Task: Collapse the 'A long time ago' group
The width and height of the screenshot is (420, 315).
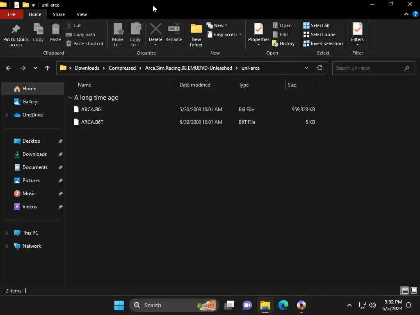Action: click(x=70, y=98)
